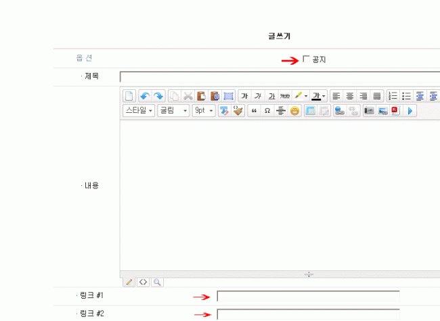
Task: Click the edit table properties icon
Action: (324, 111)
